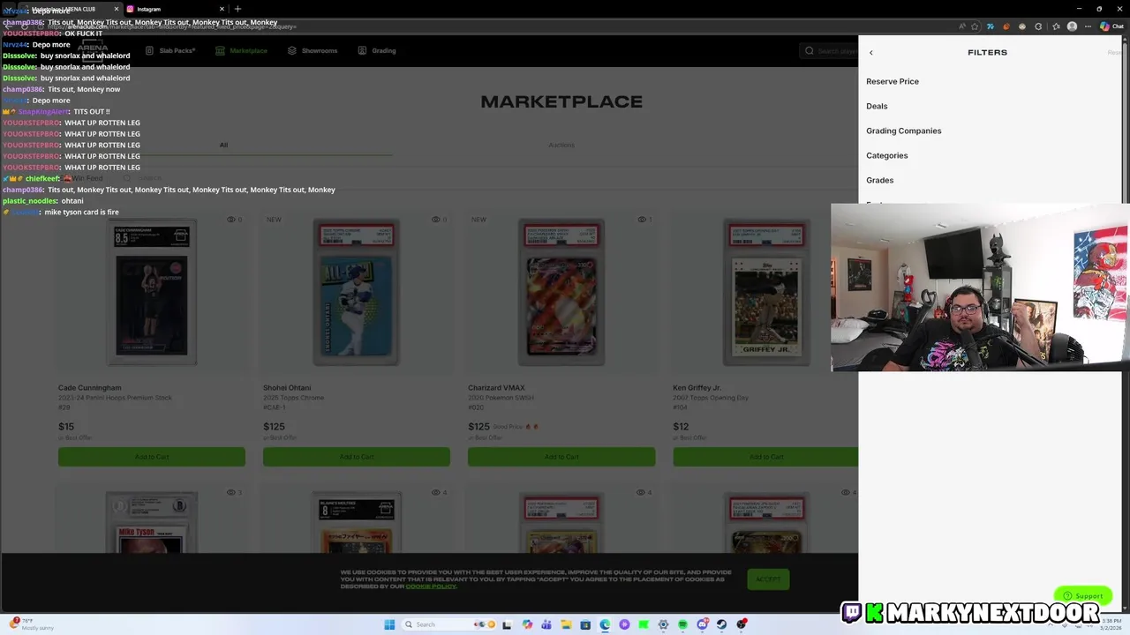Expand the Reserve Price filter

[x=893, y=81]
